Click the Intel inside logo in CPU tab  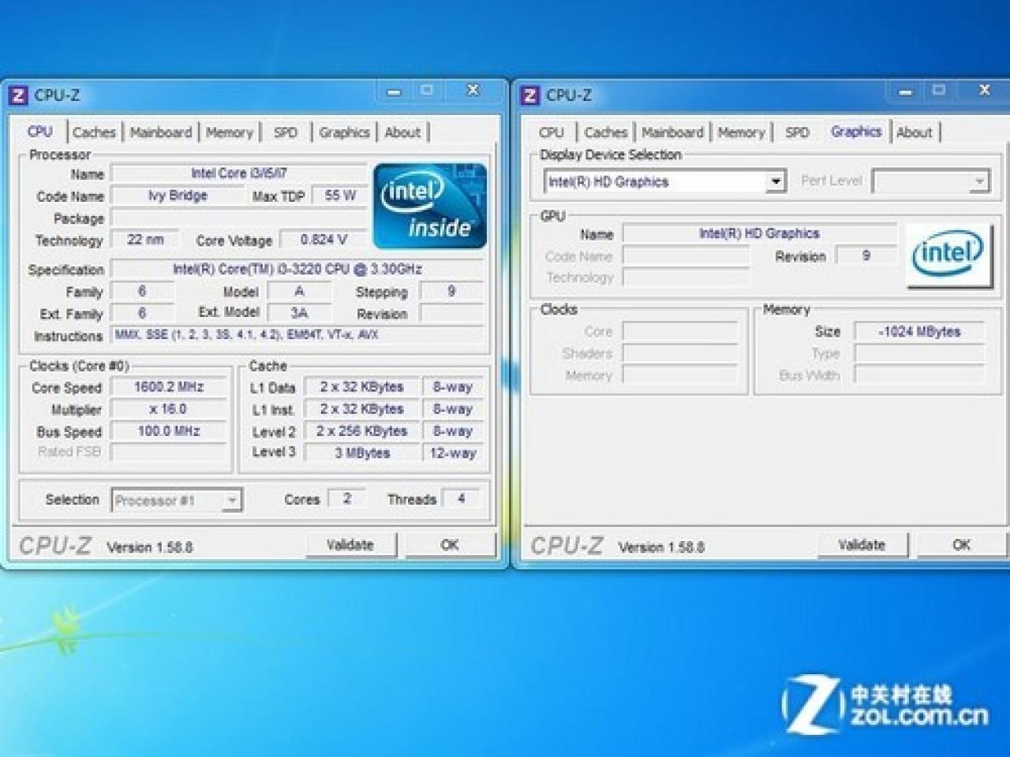pyautogui.click(x=430, y=206)
